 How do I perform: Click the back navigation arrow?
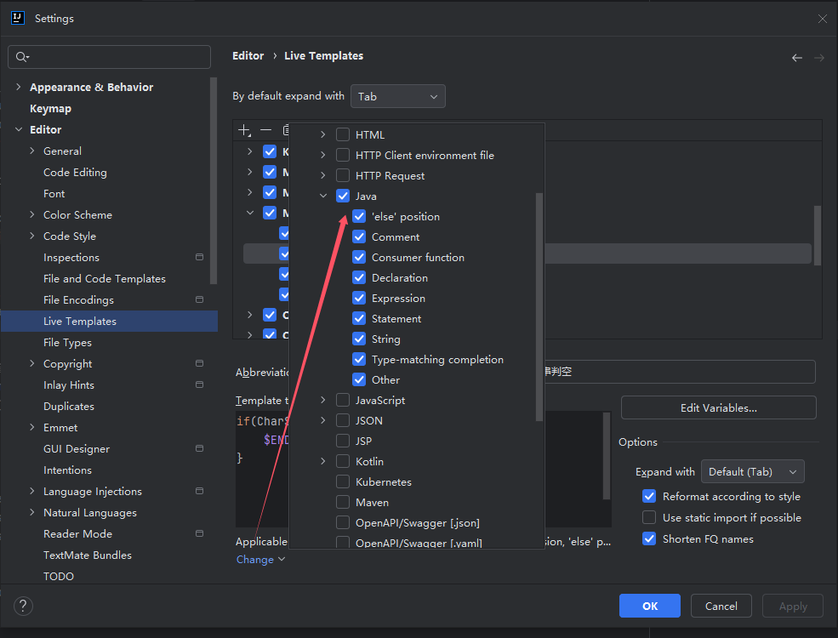tap(796, 58)
